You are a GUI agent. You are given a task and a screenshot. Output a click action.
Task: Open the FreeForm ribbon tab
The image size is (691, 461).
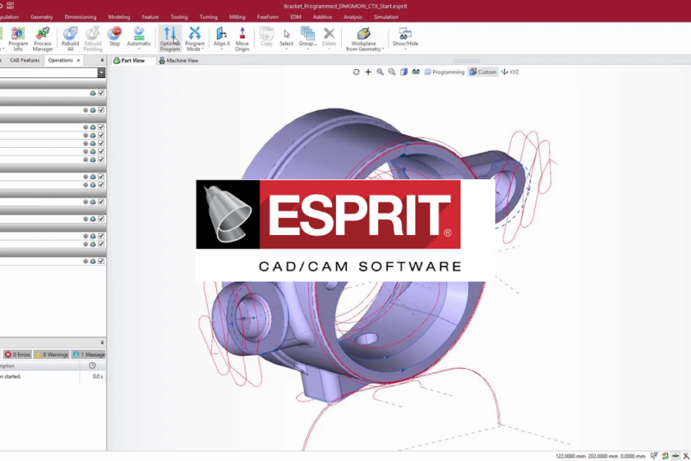pos(267,17)
